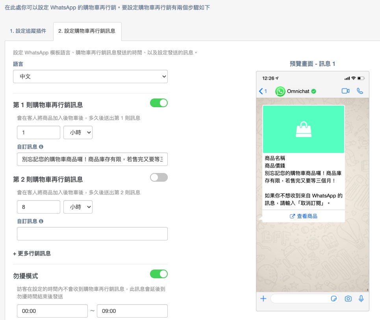Toggle off 第 1 則購物車再行銷訊息 switch
The image size is (380, 320).
click(159, 103)
